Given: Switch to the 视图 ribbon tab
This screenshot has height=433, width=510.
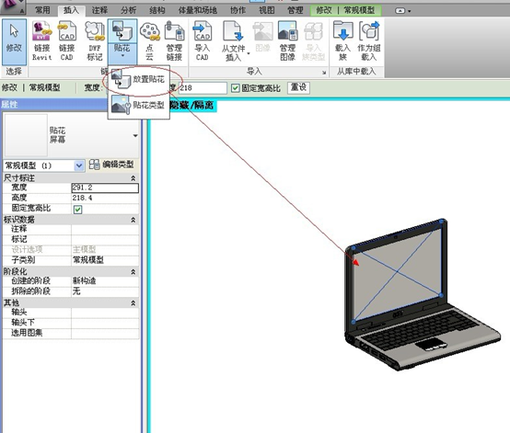Looking at the screenshot, I should pos(267,10).
